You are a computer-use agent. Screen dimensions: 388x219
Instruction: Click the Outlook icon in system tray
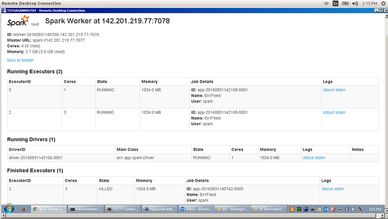(326, 209)
